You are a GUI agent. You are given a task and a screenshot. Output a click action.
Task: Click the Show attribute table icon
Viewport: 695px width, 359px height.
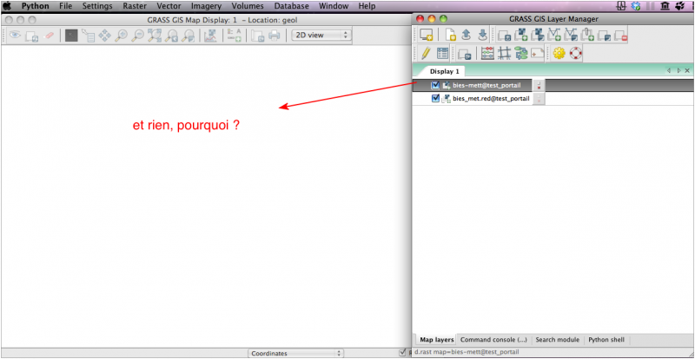click(443, 54)
